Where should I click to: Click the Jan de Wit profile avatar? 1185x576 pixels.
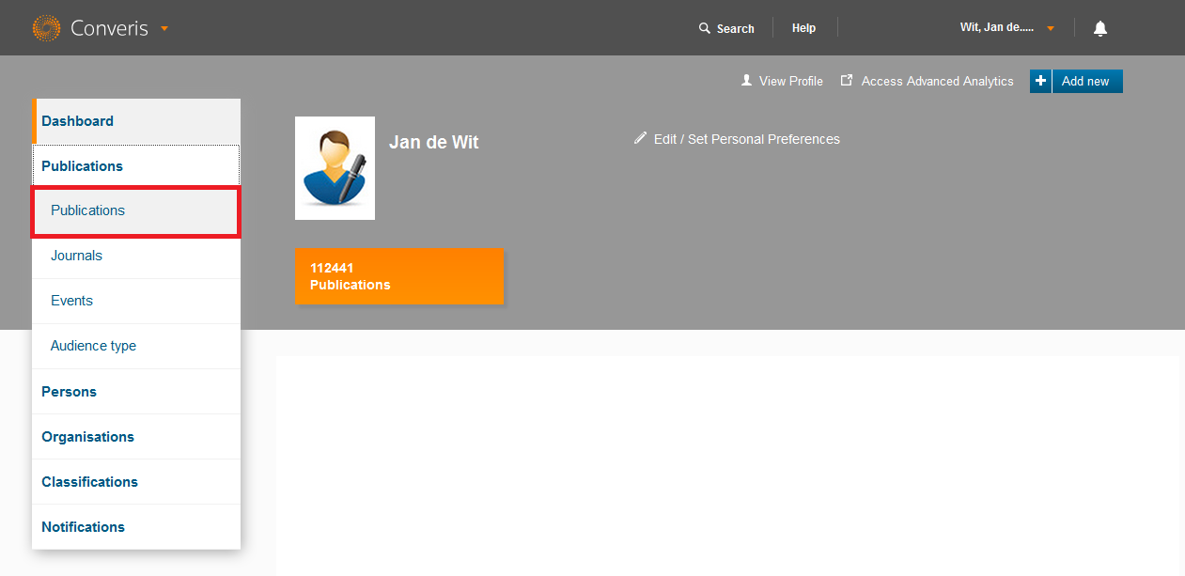(x=335, y=168)
